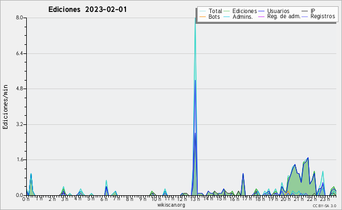Click the y-axis value 8.0
The image size is (342, 210).
[x=19, y=18]
